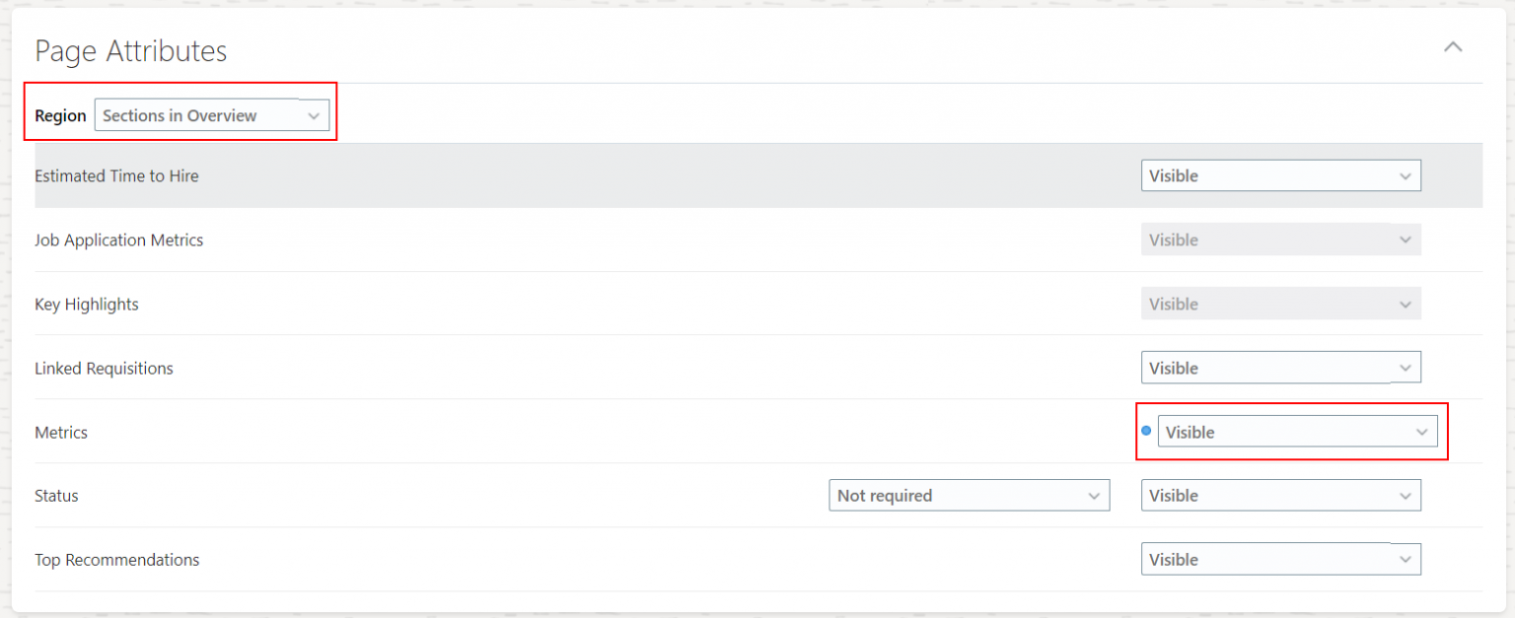Open the Status visibility dropdown

tap(1281, 495)
